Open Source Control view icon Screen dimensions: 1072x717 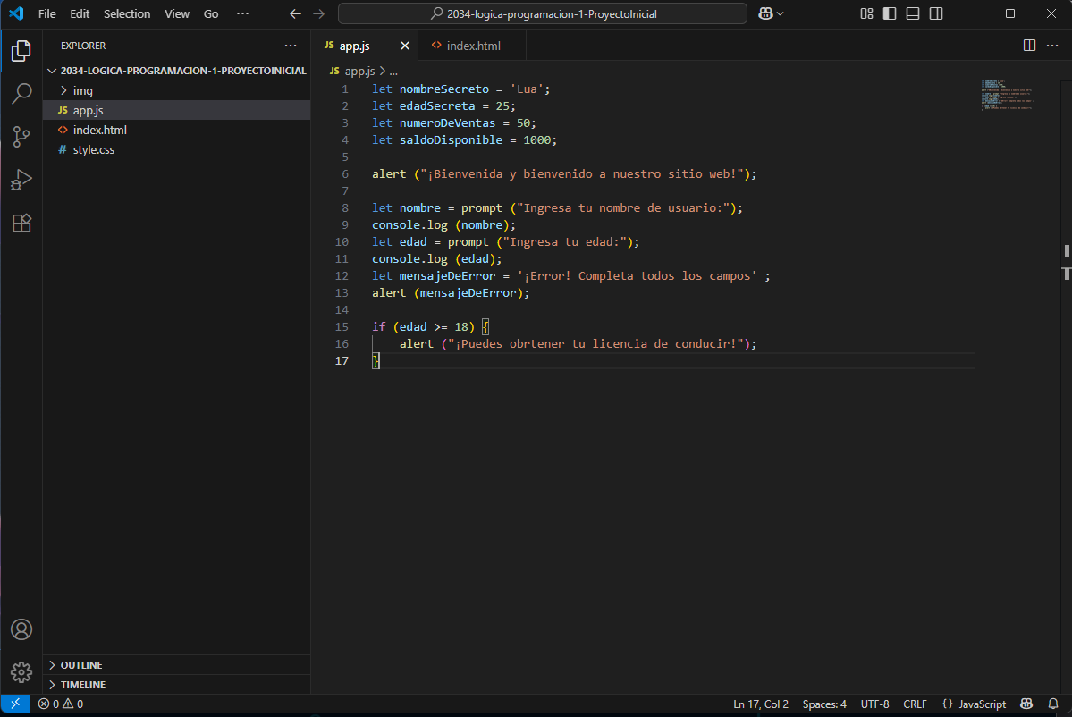pyautogui.click(x=21, y=137)
